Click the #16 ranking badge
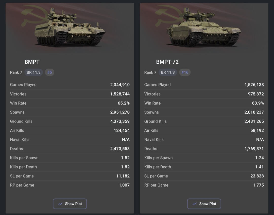 coord(185,72)
